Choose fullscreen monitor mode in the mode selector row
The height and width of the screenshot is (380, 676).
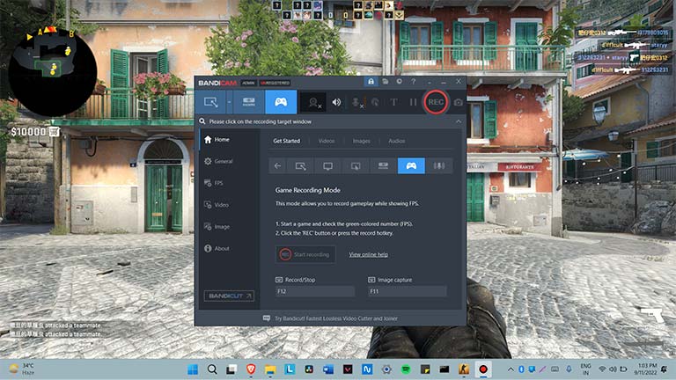pyautogui.click(x=327, y=166)
